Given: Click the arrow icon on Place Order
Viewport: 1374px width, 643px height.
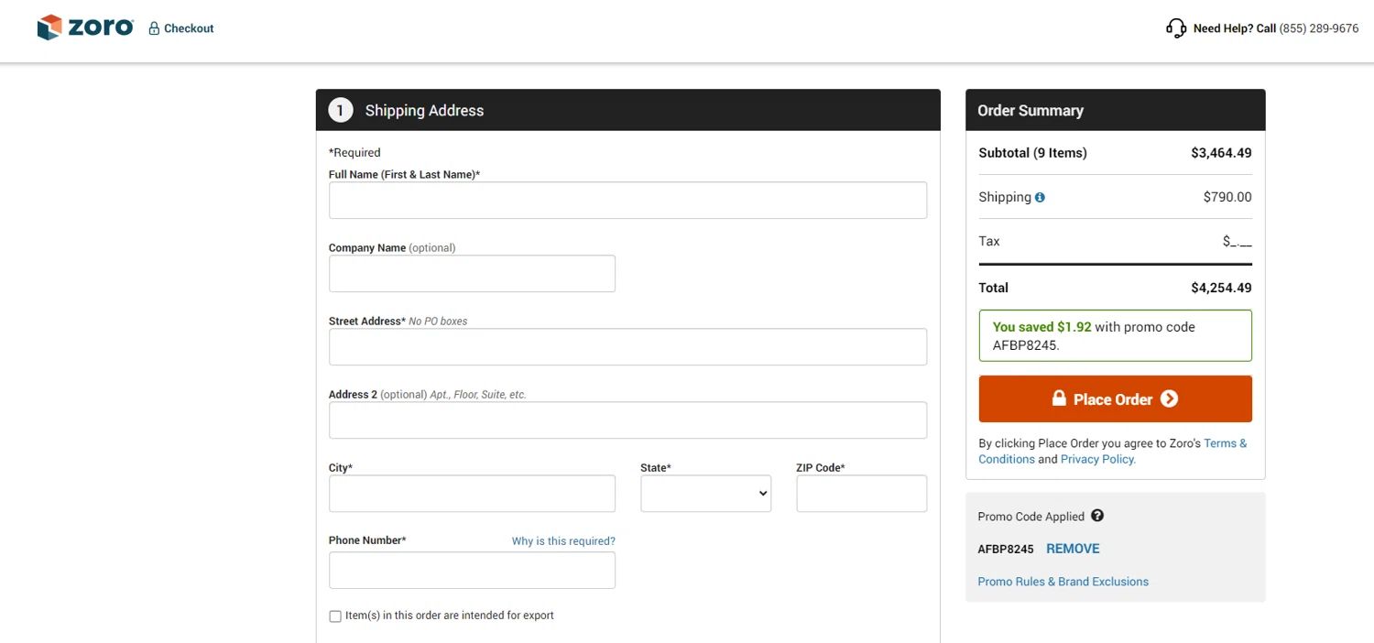Looking at the screenshot, I should [1169, 398].
